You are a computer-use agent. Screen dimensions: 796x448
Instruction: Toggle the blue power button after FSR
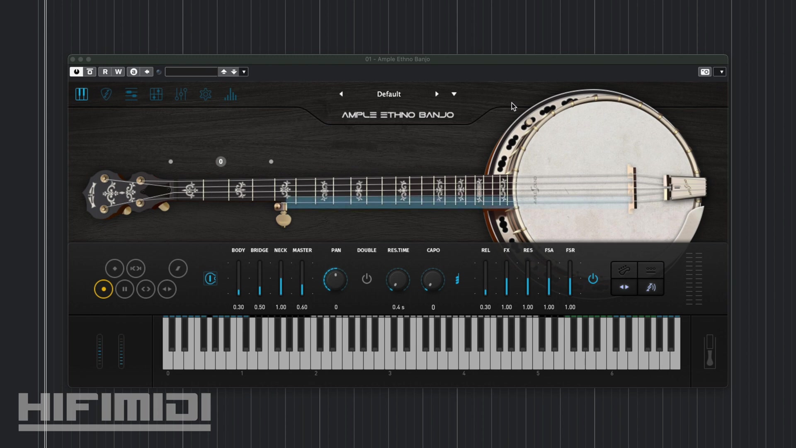(x=593, y=279)
